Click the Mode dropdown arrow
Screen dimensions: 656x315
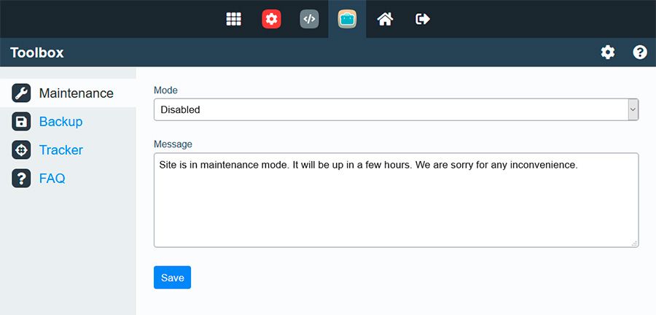coord(633,110)
